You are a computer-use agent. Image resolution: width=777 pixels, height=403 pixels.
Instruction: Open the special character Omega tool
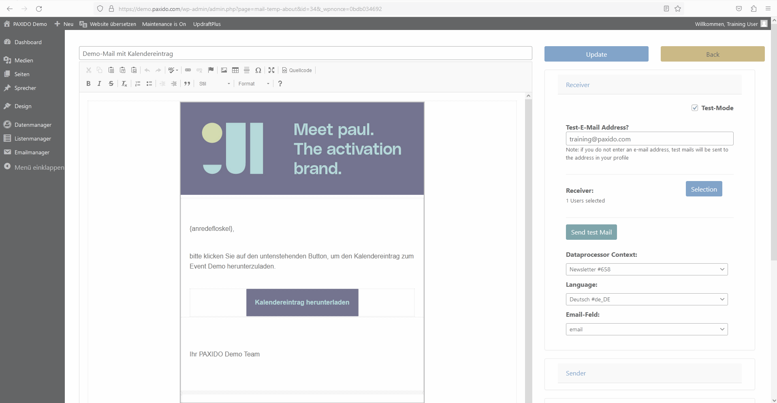point(258,70)
